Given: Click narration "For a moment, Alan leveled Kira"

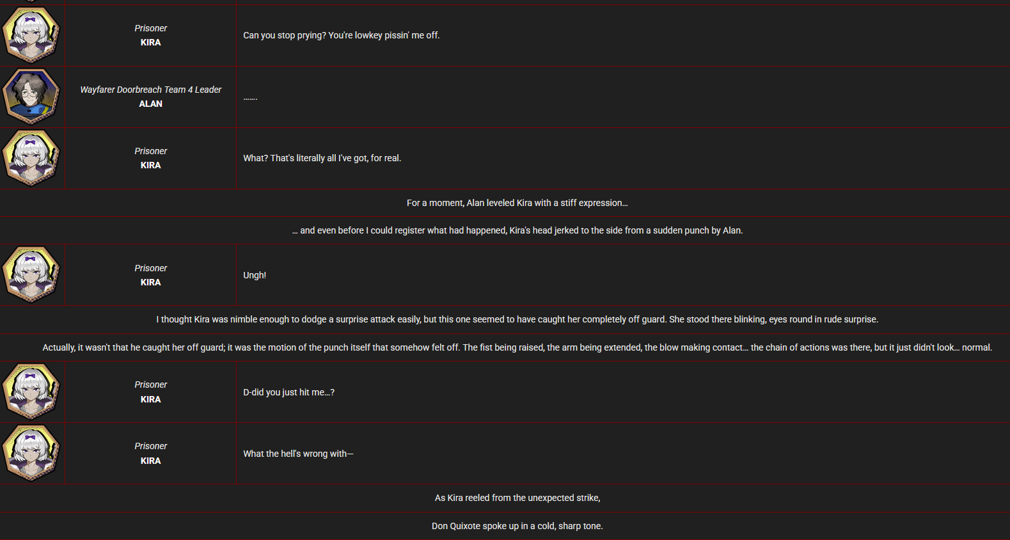Looking at the screenshot, I should (x=517, y=203).
